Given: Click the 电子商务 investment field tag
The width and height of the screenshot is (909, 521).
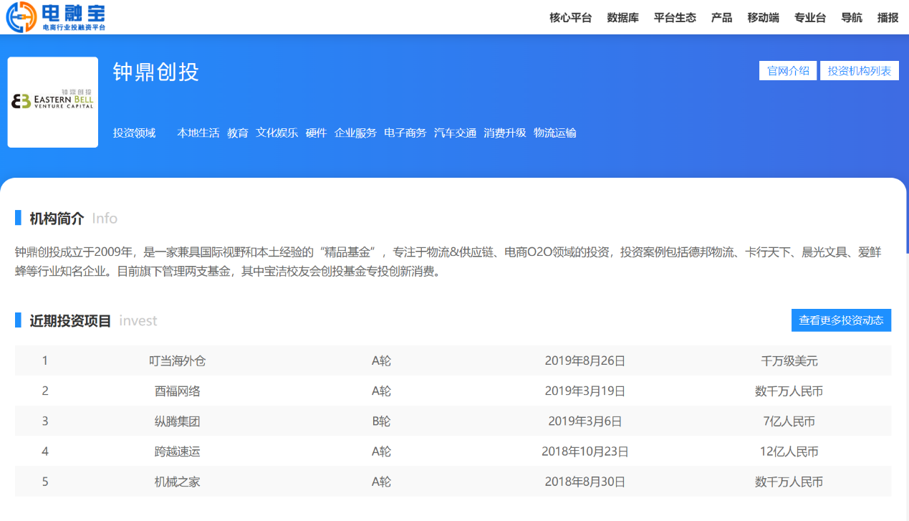Looking at the screenshot, I should 405,133.
